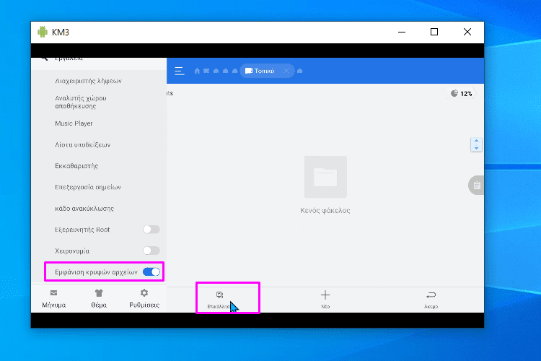The image size is (541, 361).
Task: Open Θέμα shirt icon in sidebar
Action: [99, 293]
